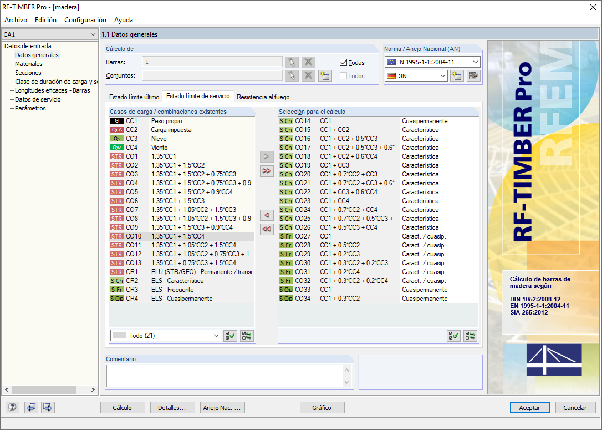602x430 pixels.
Task: Invert selection in Selección para el cálculo list
Action: (470, 336)
